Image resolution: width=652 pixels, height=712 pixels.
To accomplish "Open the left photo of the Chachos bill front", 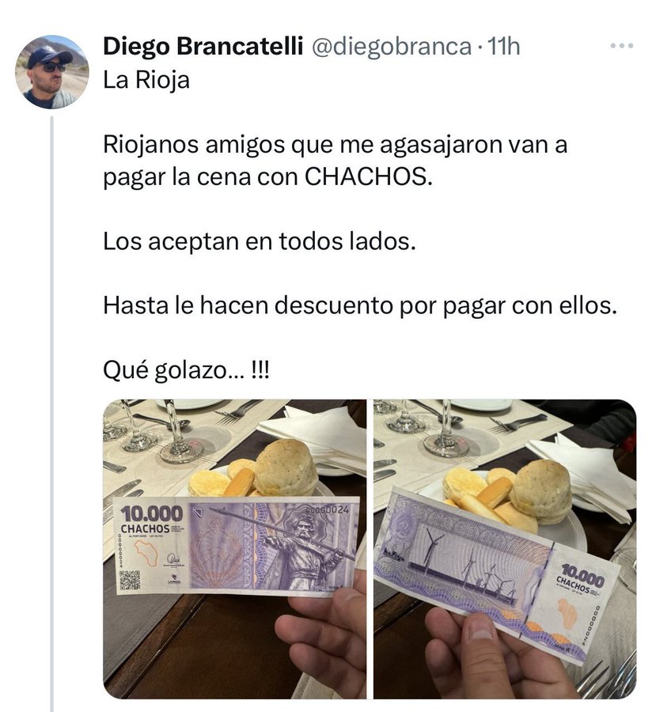I will [x=234, y=548].
